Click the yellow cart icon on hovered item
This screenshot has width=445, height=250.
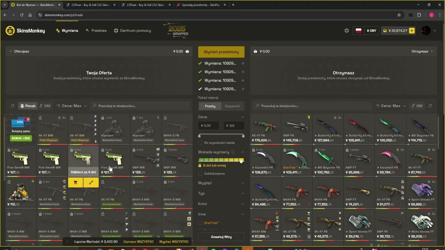coord(75,182)
